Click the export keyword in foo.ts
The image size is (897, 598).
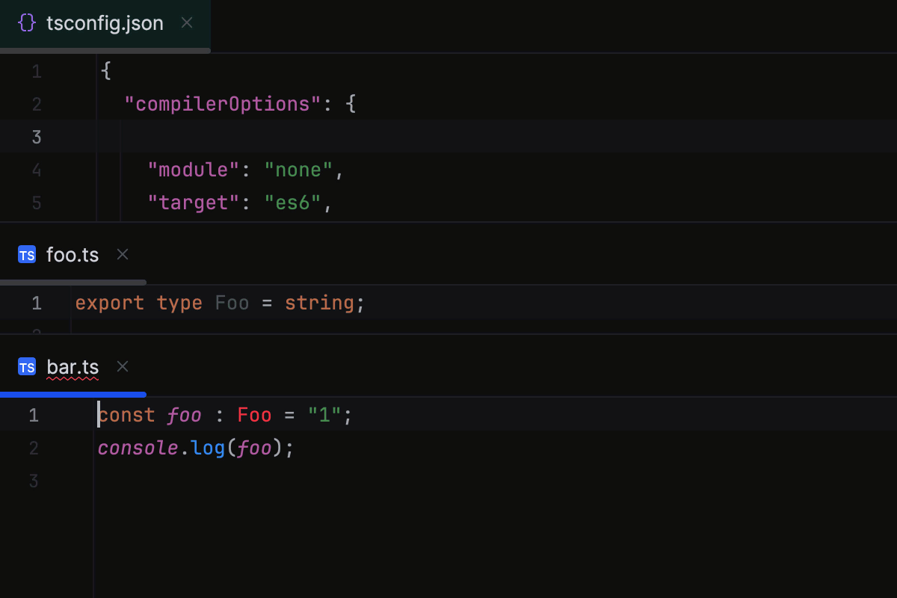[109, 303]
